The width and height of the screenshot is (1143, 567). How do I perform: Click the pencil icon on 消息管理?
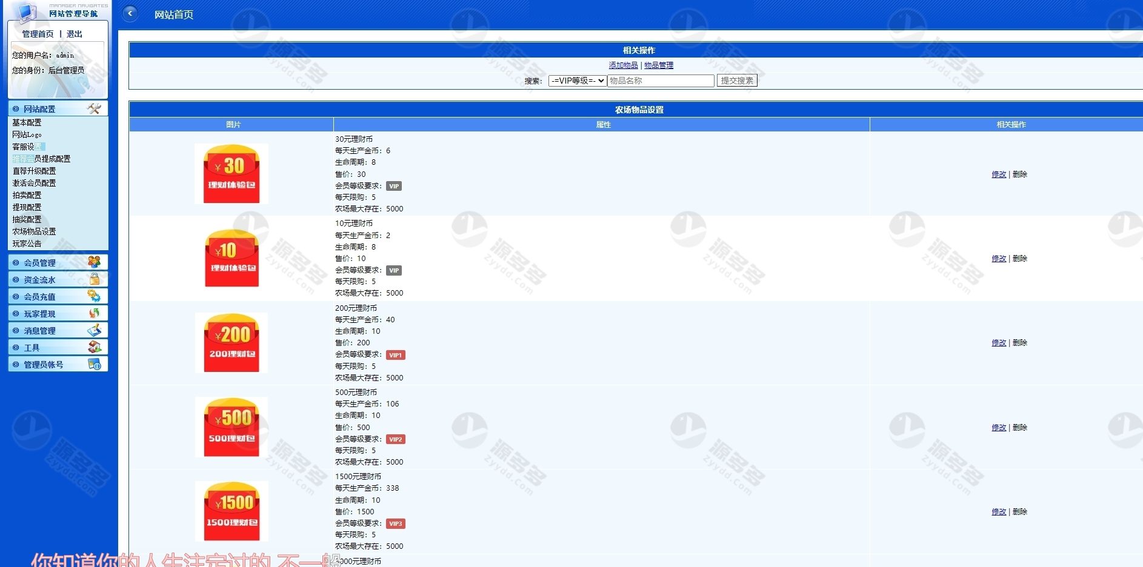coord(94,330)
